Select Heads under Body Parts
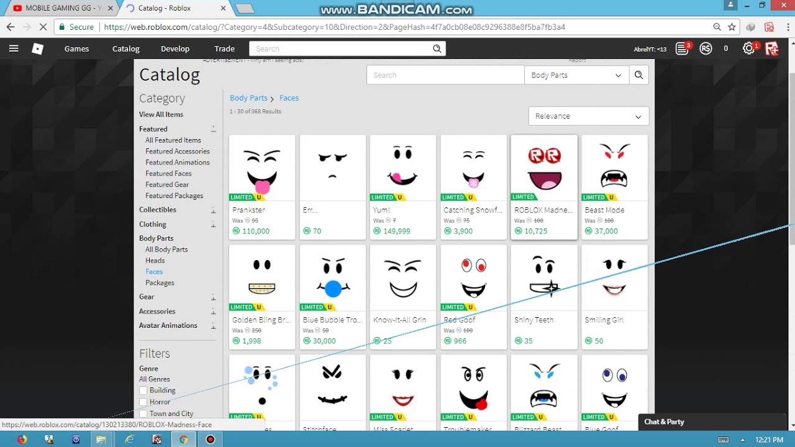Image resolution: width=795 pixels, height=447 pixels. pos(155,260)
